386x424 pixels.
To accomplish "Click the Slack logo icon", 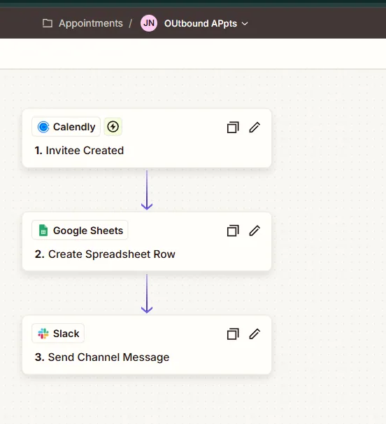I will (43, 334).
